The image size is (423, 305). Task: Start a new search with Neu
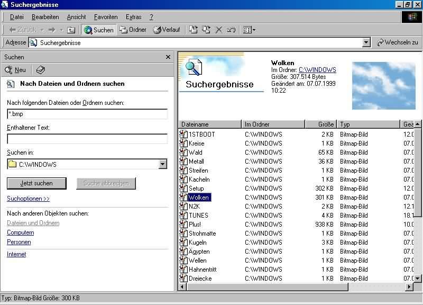(x=15, y=70)
